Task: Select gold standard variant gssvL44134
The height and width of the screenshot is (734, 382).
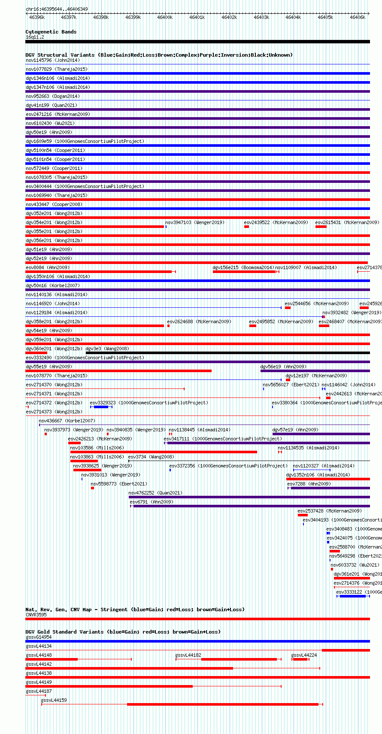Action: 39,646
